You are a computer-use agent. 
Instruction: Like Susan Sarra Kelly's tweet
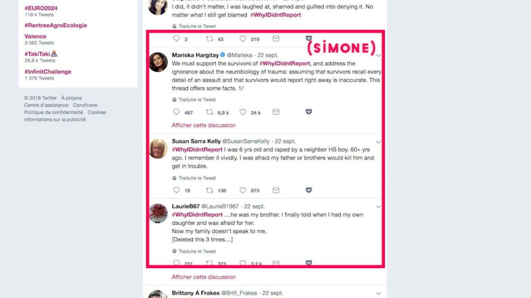click(x=243, y=190)
